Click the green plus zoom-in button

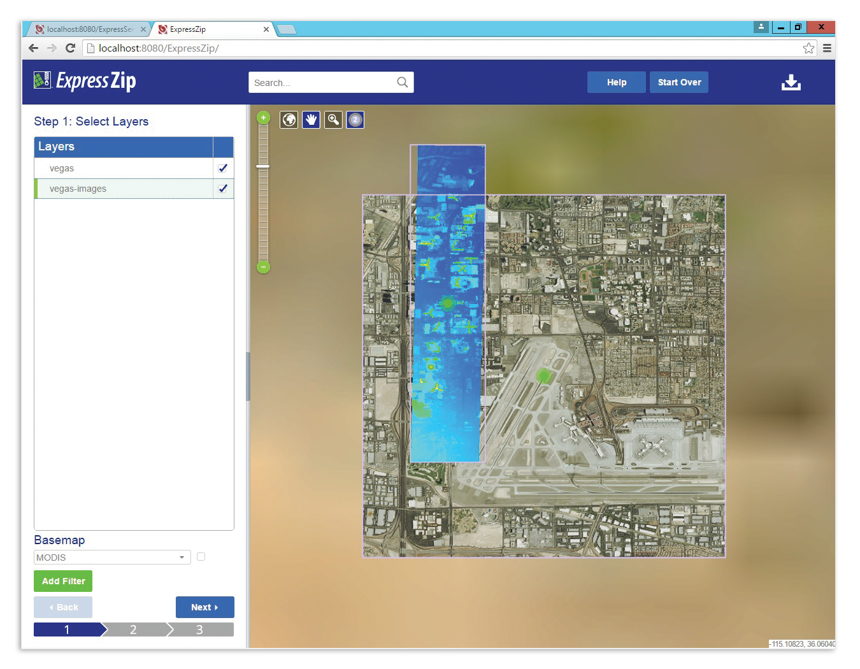(263, 118)
